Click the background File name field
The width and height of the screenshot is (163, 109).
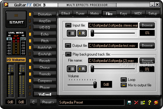pyautogui.click(x=113, y=60)
